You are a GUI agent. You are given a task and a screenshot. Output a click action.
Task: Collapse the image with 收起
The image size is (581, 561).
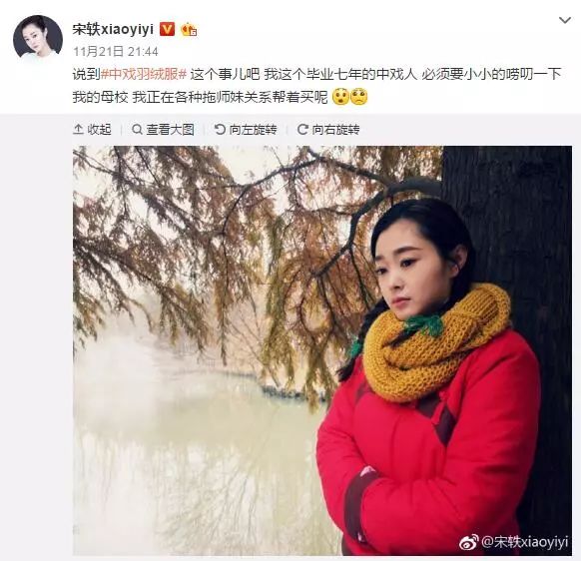click(x=92, y=130)
